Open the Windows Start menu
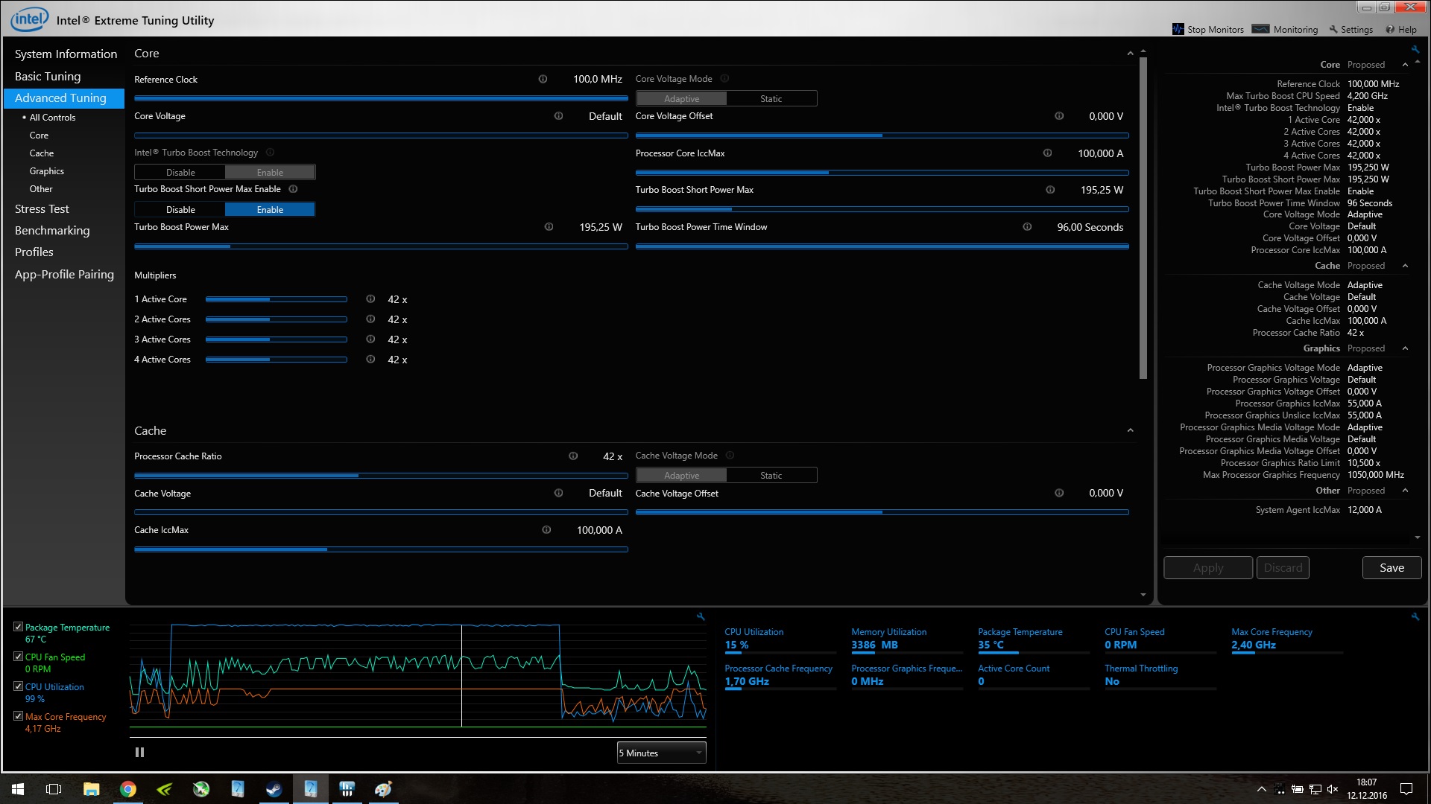 tap(18, 789)
